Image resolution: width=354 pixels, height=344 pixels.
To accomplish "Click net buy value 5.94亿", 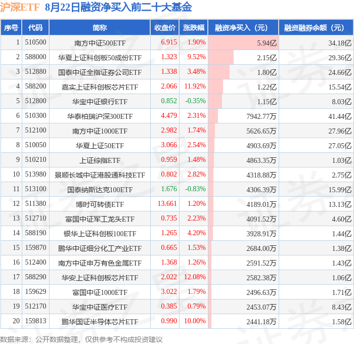I will tap(267, 43).
